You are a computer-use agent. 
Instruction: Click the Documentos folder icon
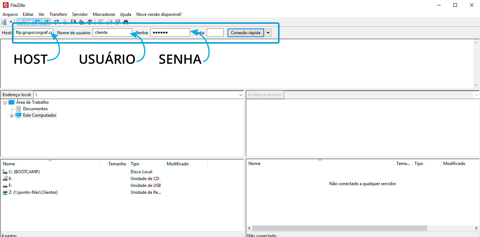pos(18,109)
